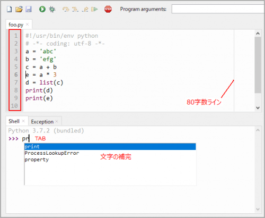Screen dimensions: 265x218
Task: Run current script with green play icon
Action: point(42,9)
